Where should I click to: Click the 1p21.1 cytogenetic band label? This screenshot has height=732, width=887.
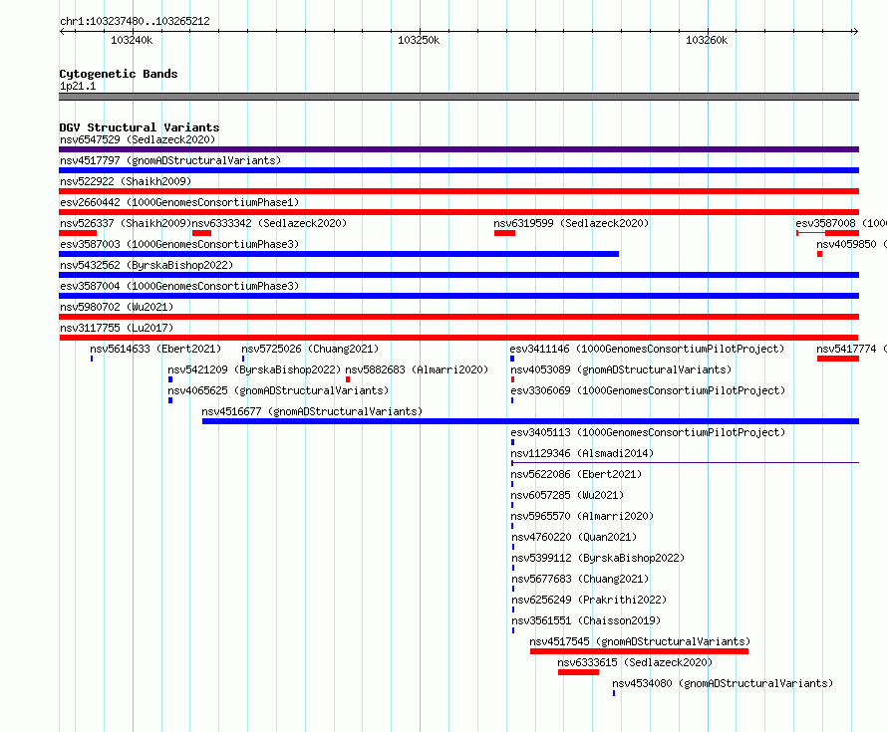78,86
